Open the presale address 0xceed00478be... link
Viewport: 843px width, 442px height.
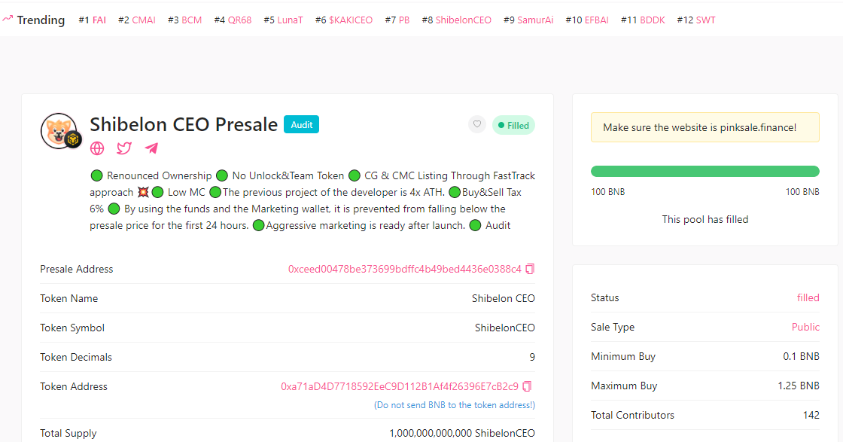point(405,269)
